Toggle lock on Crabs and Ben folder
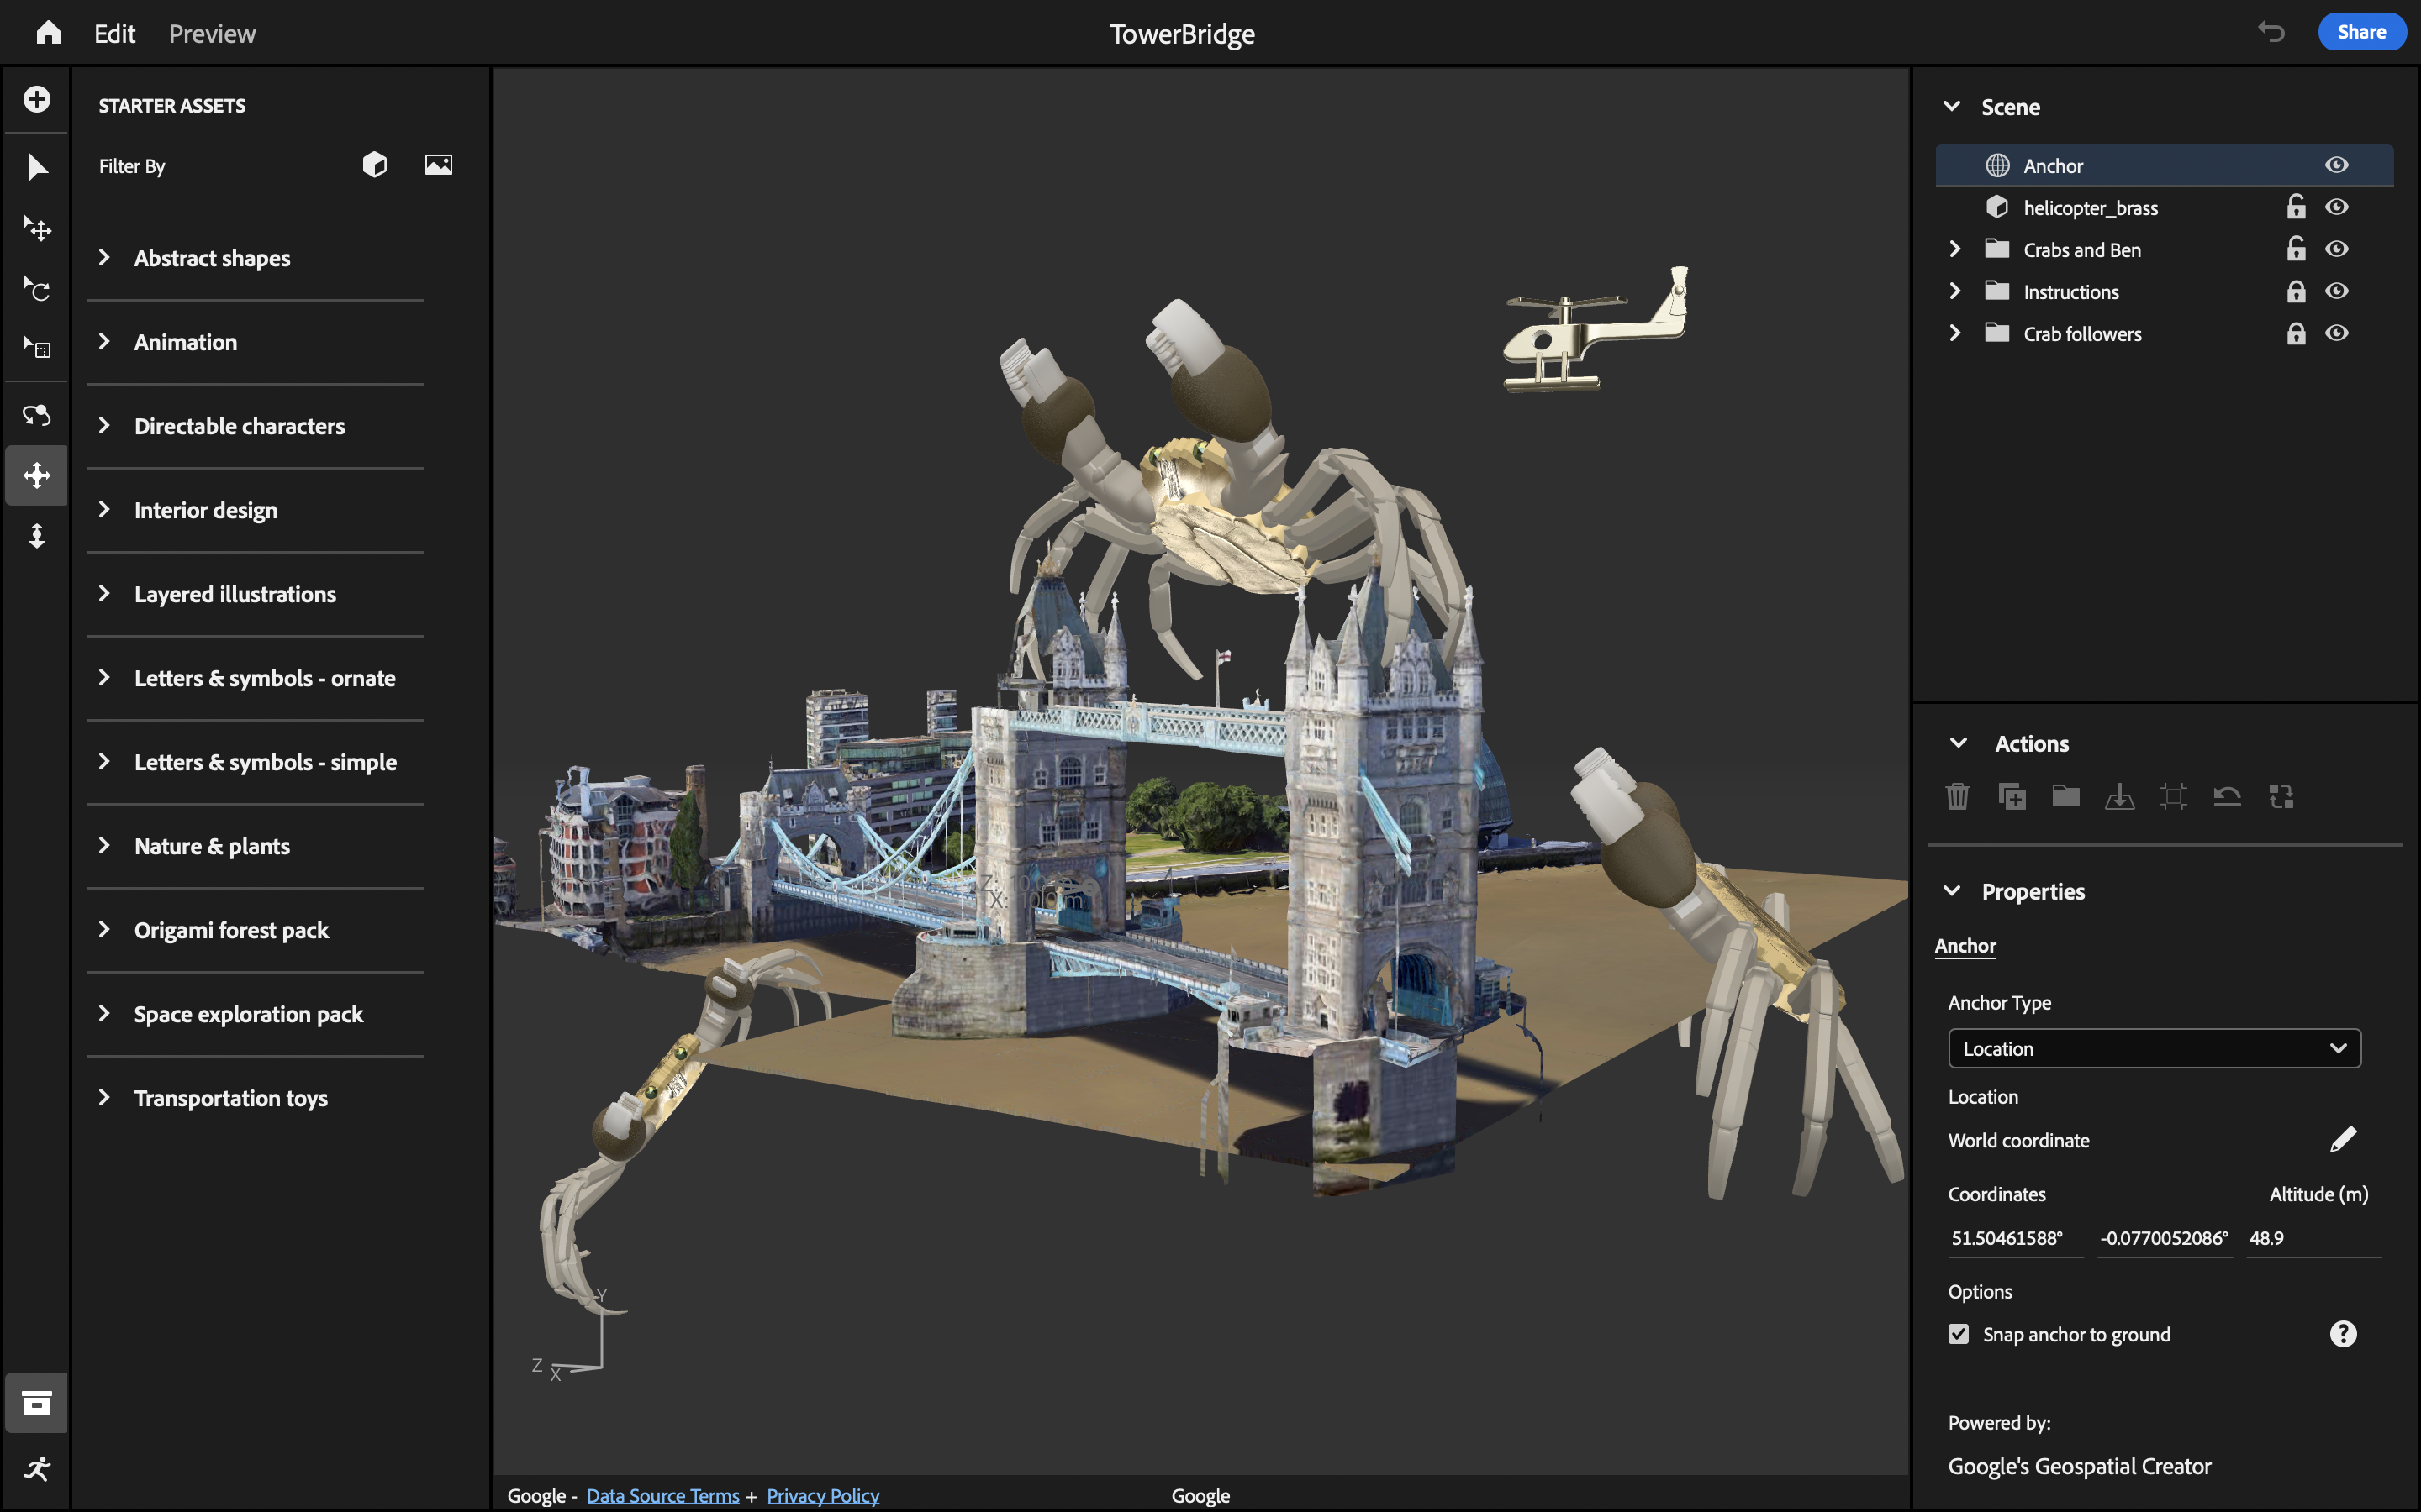This screenshot has width=2421, height=1512. [2296, 249]
